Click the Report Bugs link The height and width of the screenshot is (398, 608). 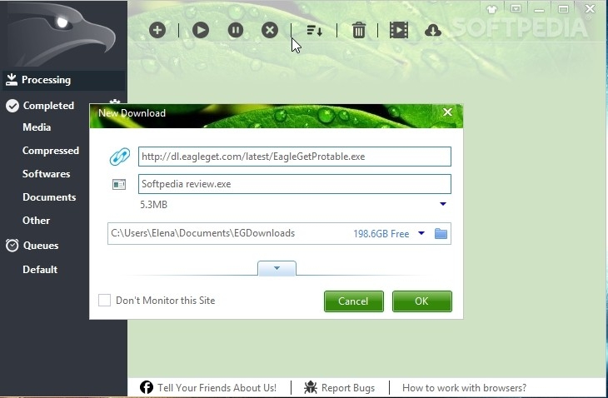click(348, 388)
